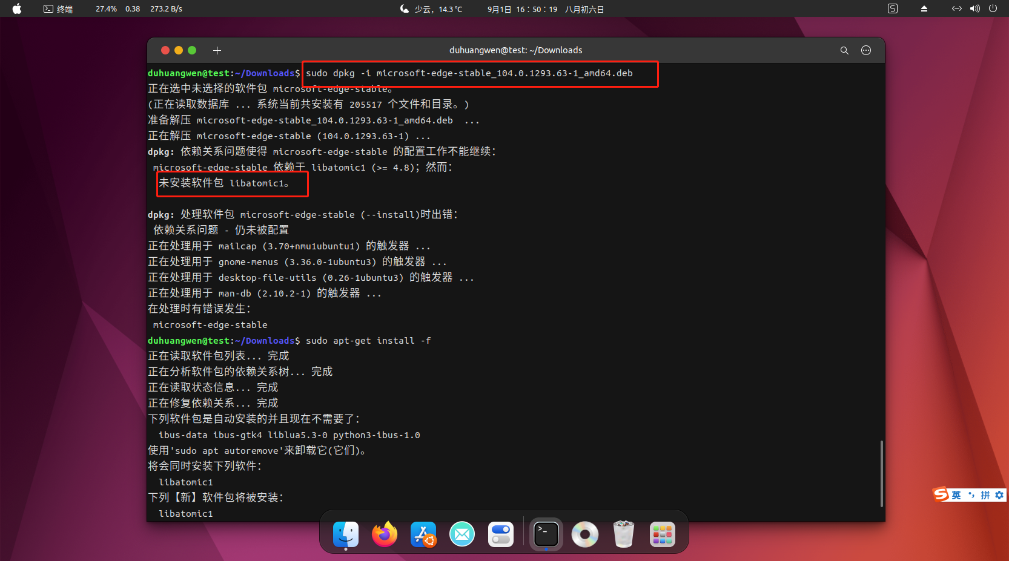Open the volume speaker icon in top bar
This screenshot has height=561, width=1009.
975,8
